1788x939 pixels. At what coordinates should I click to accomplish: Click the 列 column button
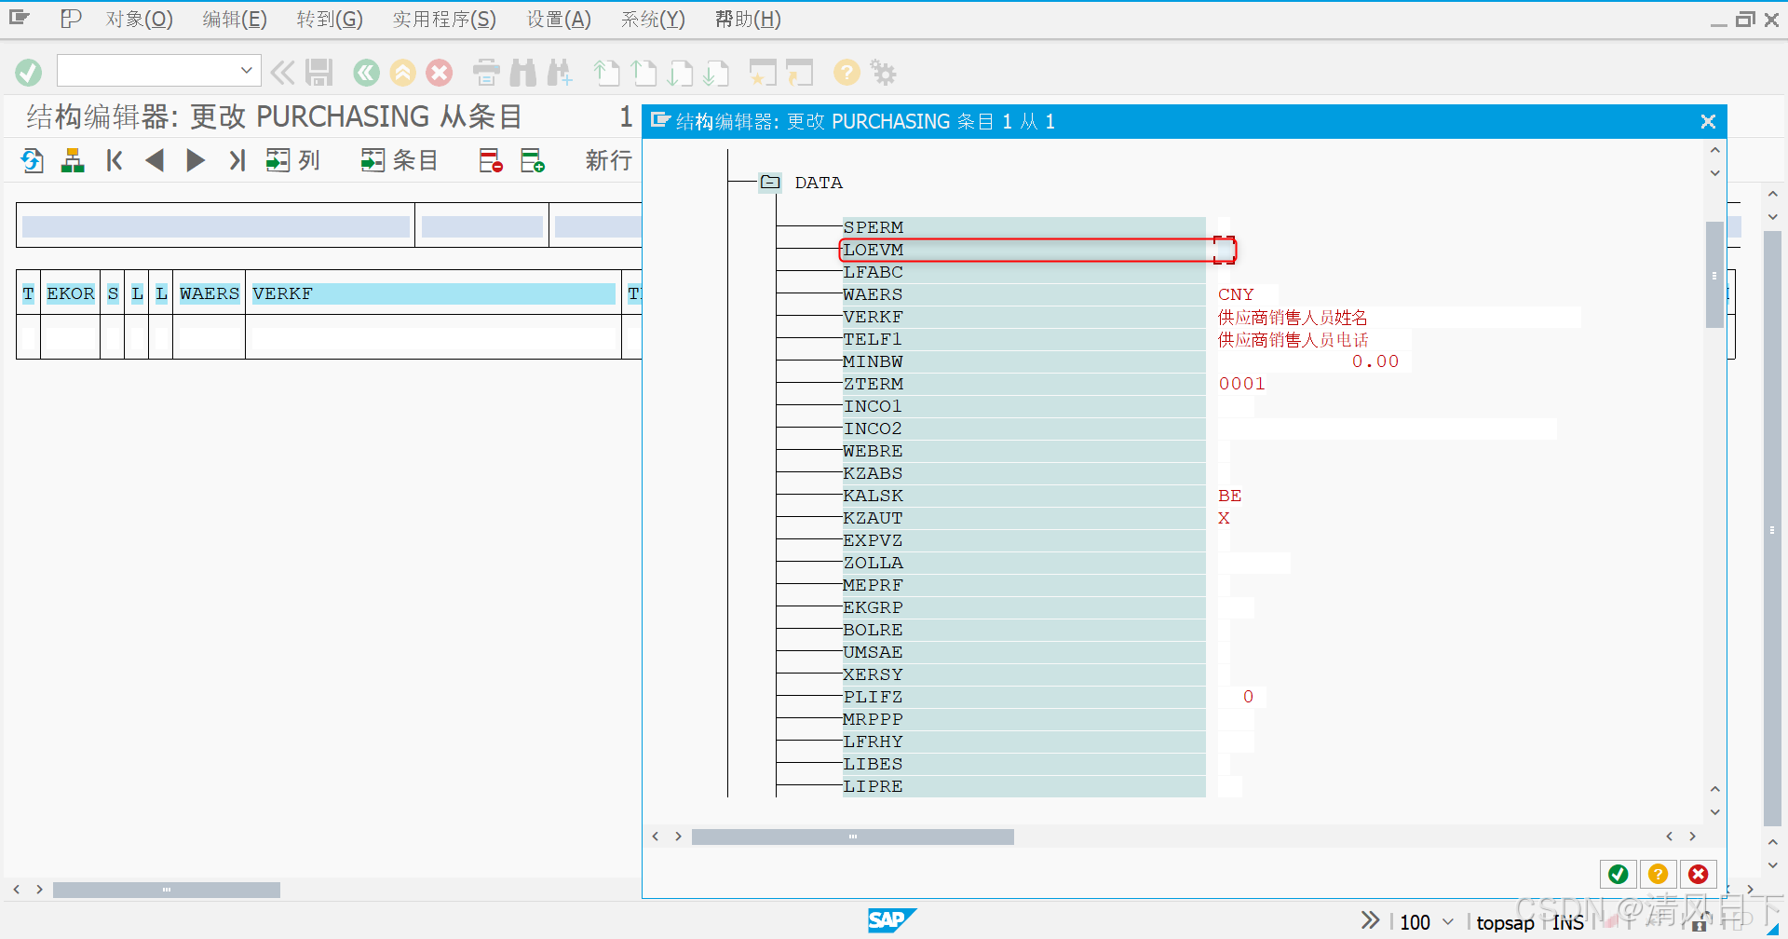point(292,160)
